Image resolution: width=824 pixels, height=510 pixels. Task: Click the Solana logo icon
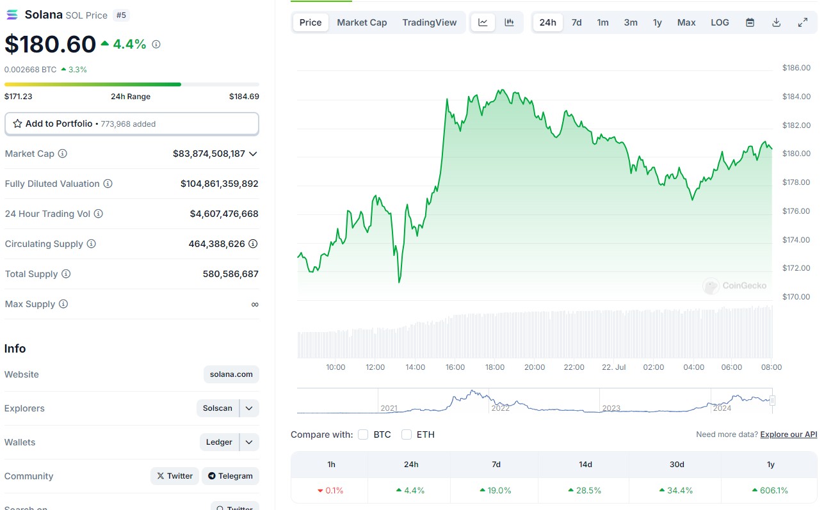click(x=12, y=14)
